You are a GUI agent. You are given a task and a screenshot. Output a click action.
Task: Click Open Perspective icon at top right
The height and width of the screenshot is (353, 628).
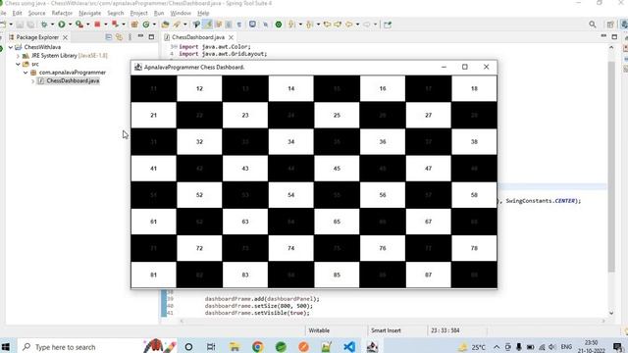[x=610, y=25]
